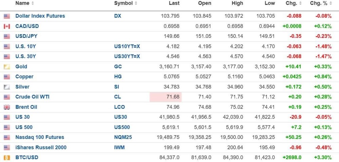Click the US flag beside Nasdaq 100 Futures
Image resolution: width=339 pixels, height=162 pixels.
click(x=7, y=138)
